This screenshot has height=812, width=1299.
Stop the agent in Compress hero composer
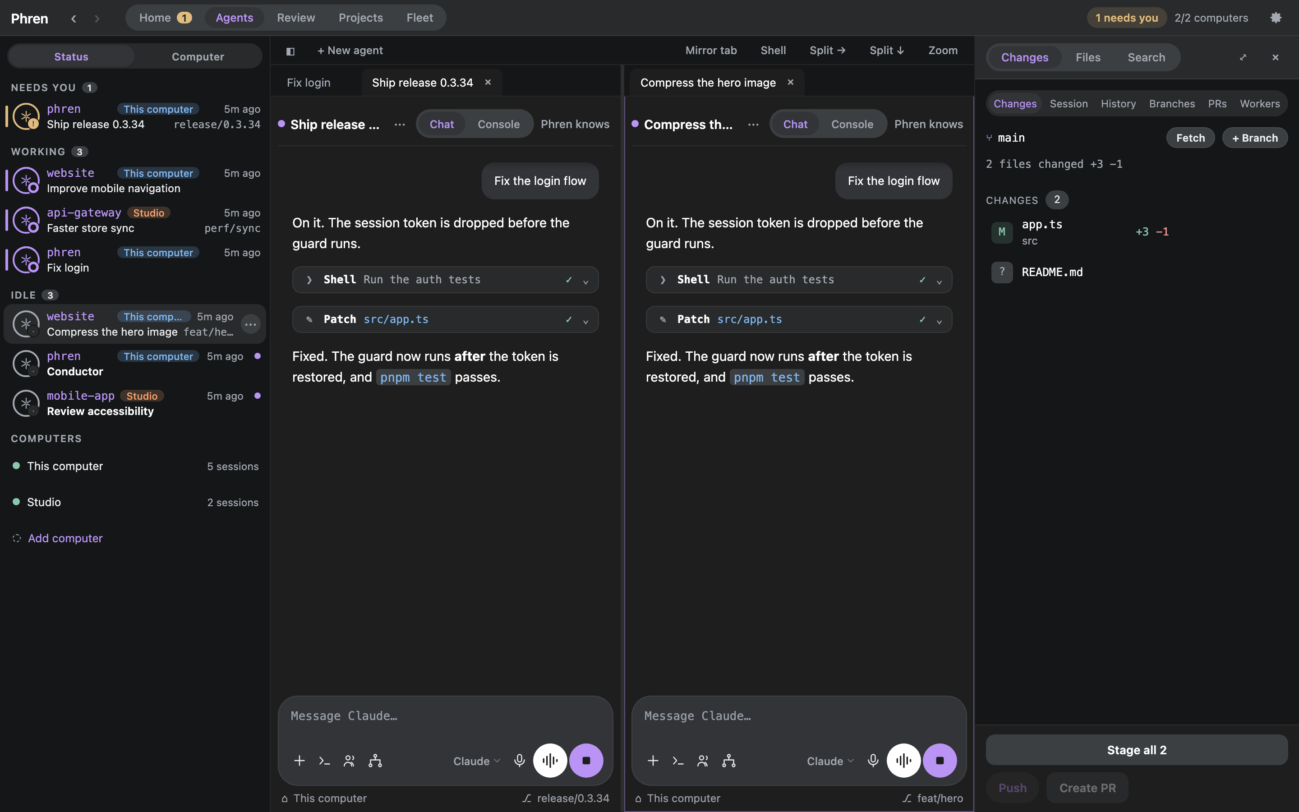click(940, 761)
